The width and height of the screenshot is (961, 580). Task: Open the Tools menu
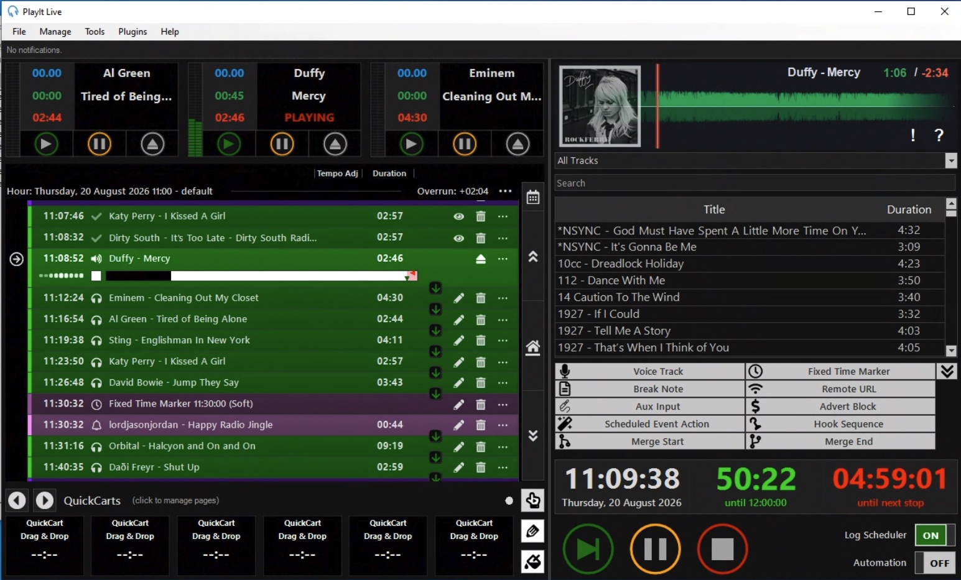pos(95,32)
